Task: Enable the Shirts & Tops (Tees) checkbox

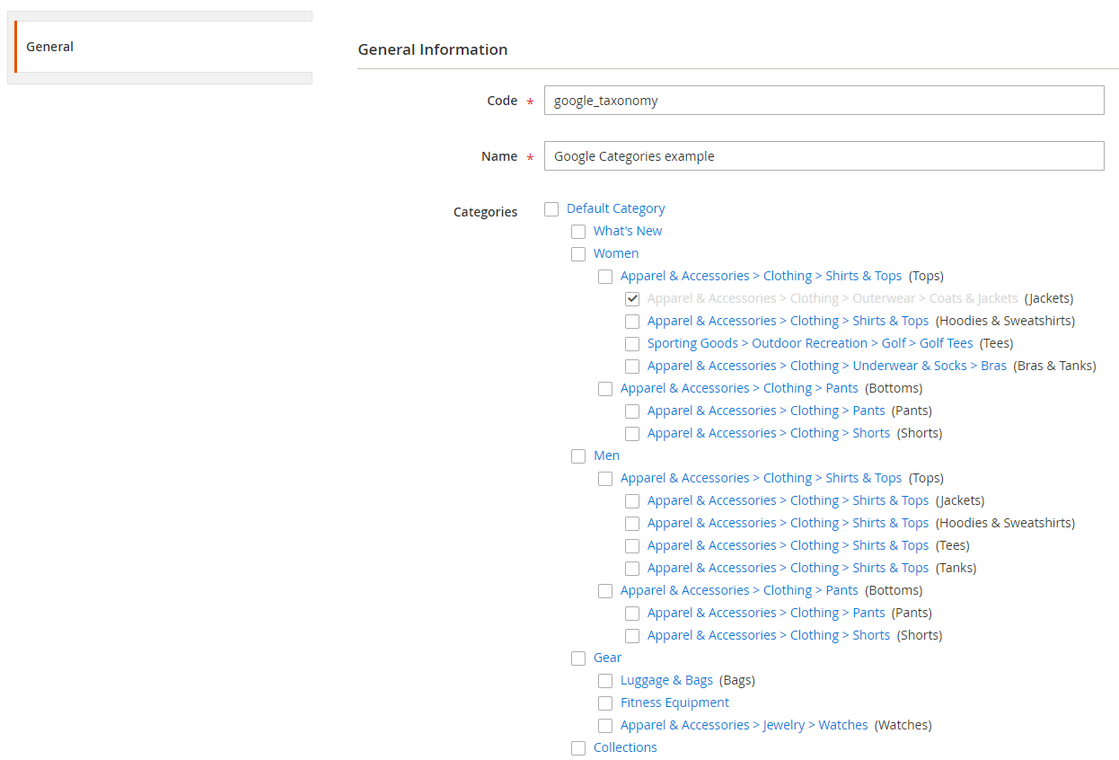Action: 632,546
